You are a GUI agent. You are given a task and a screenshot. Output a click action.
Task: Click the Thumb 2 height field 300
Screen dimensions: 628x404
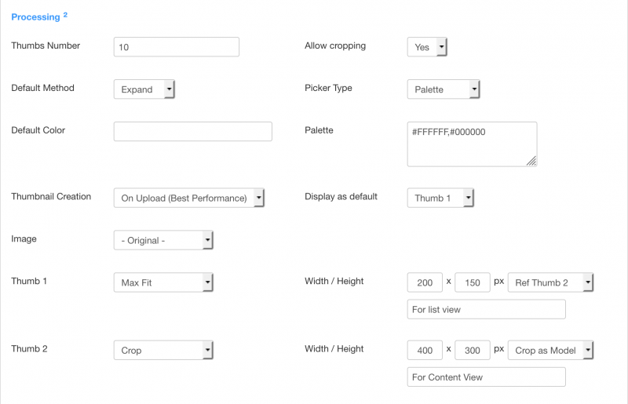473,350
